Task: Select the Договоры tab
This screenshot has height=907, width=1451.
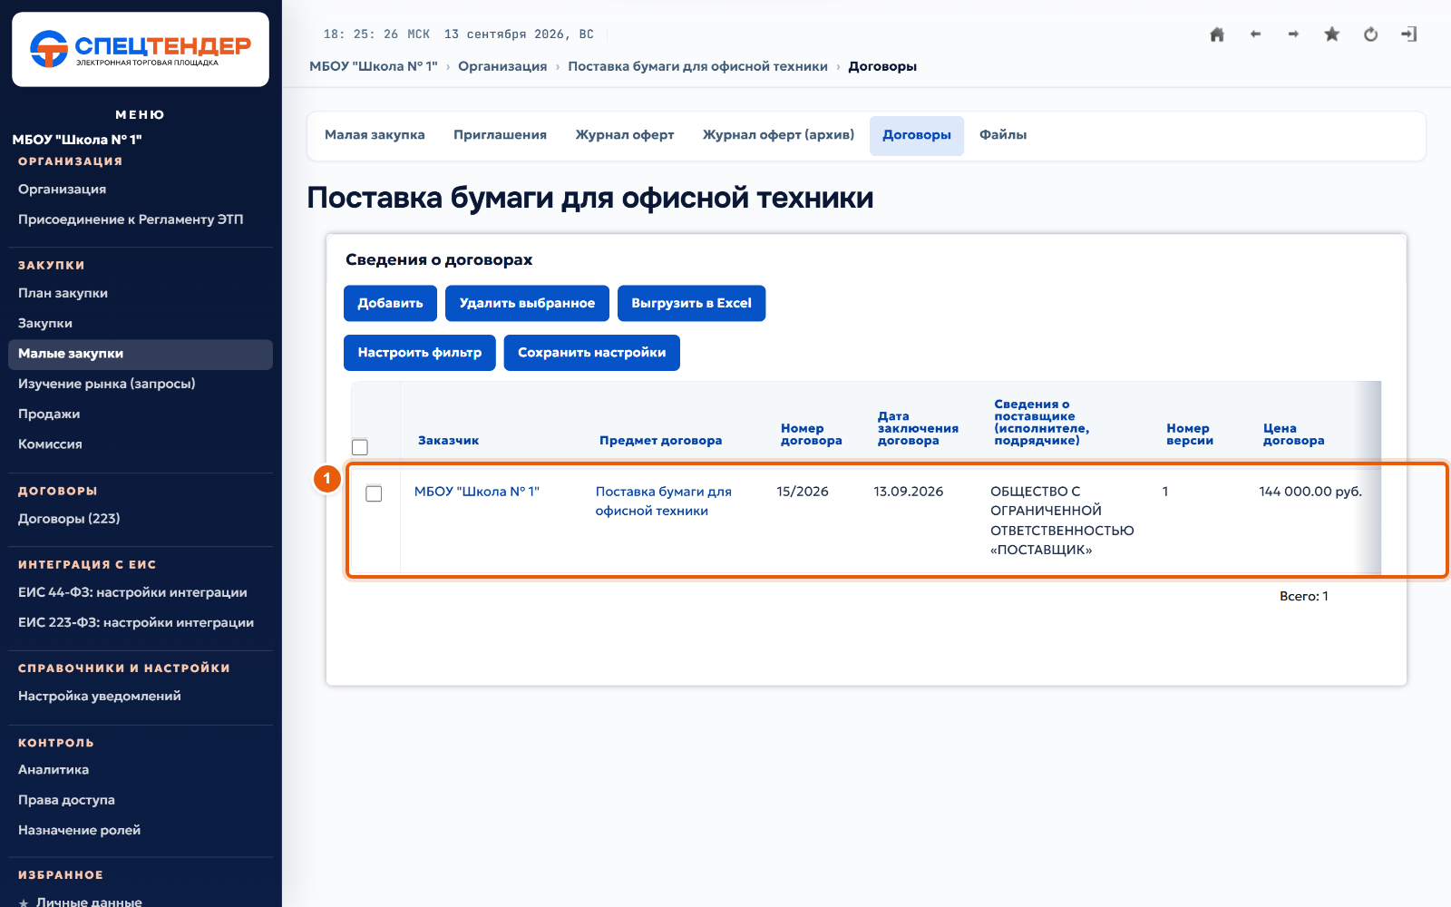Action: coord(917,135)
